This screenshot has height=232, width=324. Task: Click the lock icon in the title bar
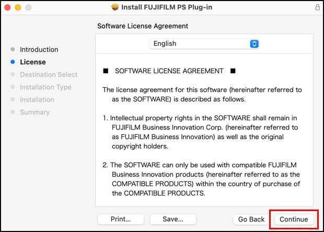coord(317,8)
